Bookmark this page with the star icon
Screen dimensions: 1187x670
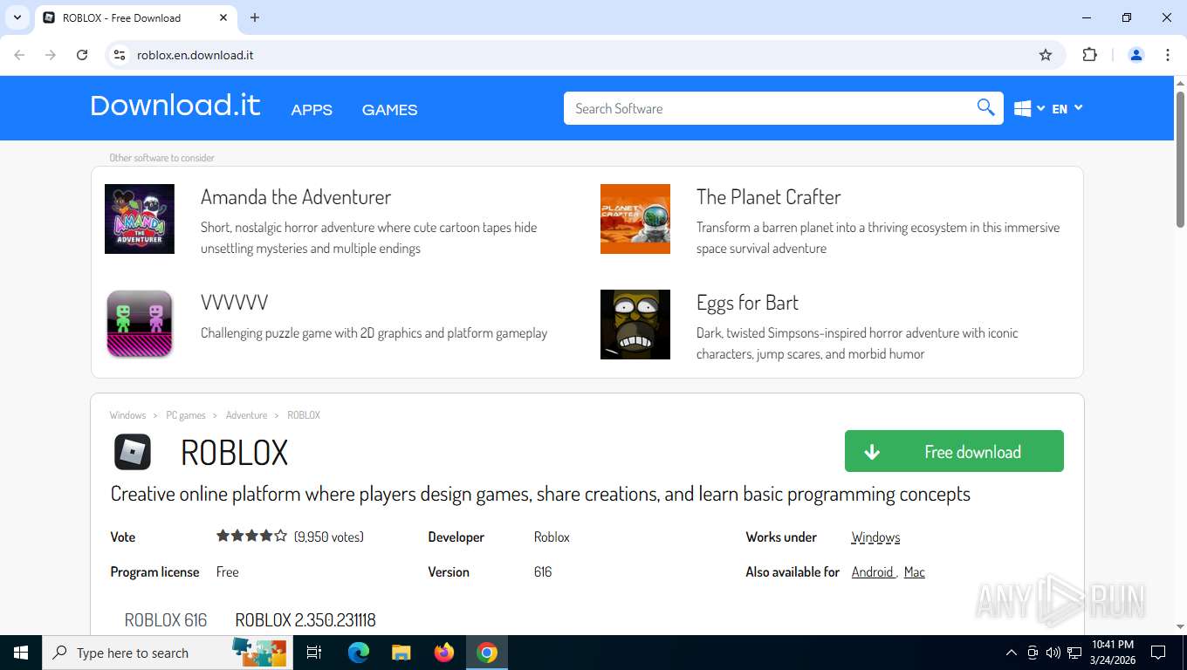[1046, 55]
